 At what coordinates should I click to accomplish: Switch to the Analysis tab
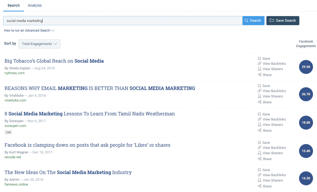(x=35, y=6)
